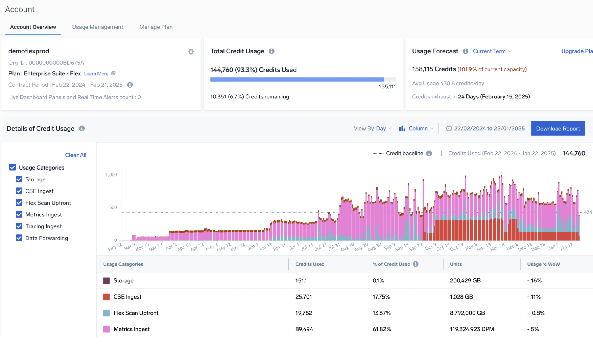Click the Details of Credit Usage info icon

pos(81,129)
